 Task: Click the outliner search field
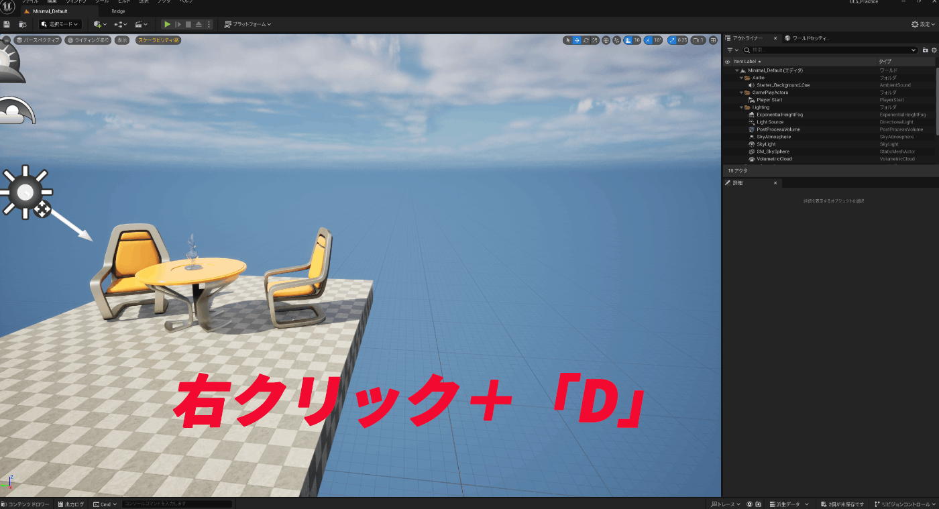pos(830,50)
